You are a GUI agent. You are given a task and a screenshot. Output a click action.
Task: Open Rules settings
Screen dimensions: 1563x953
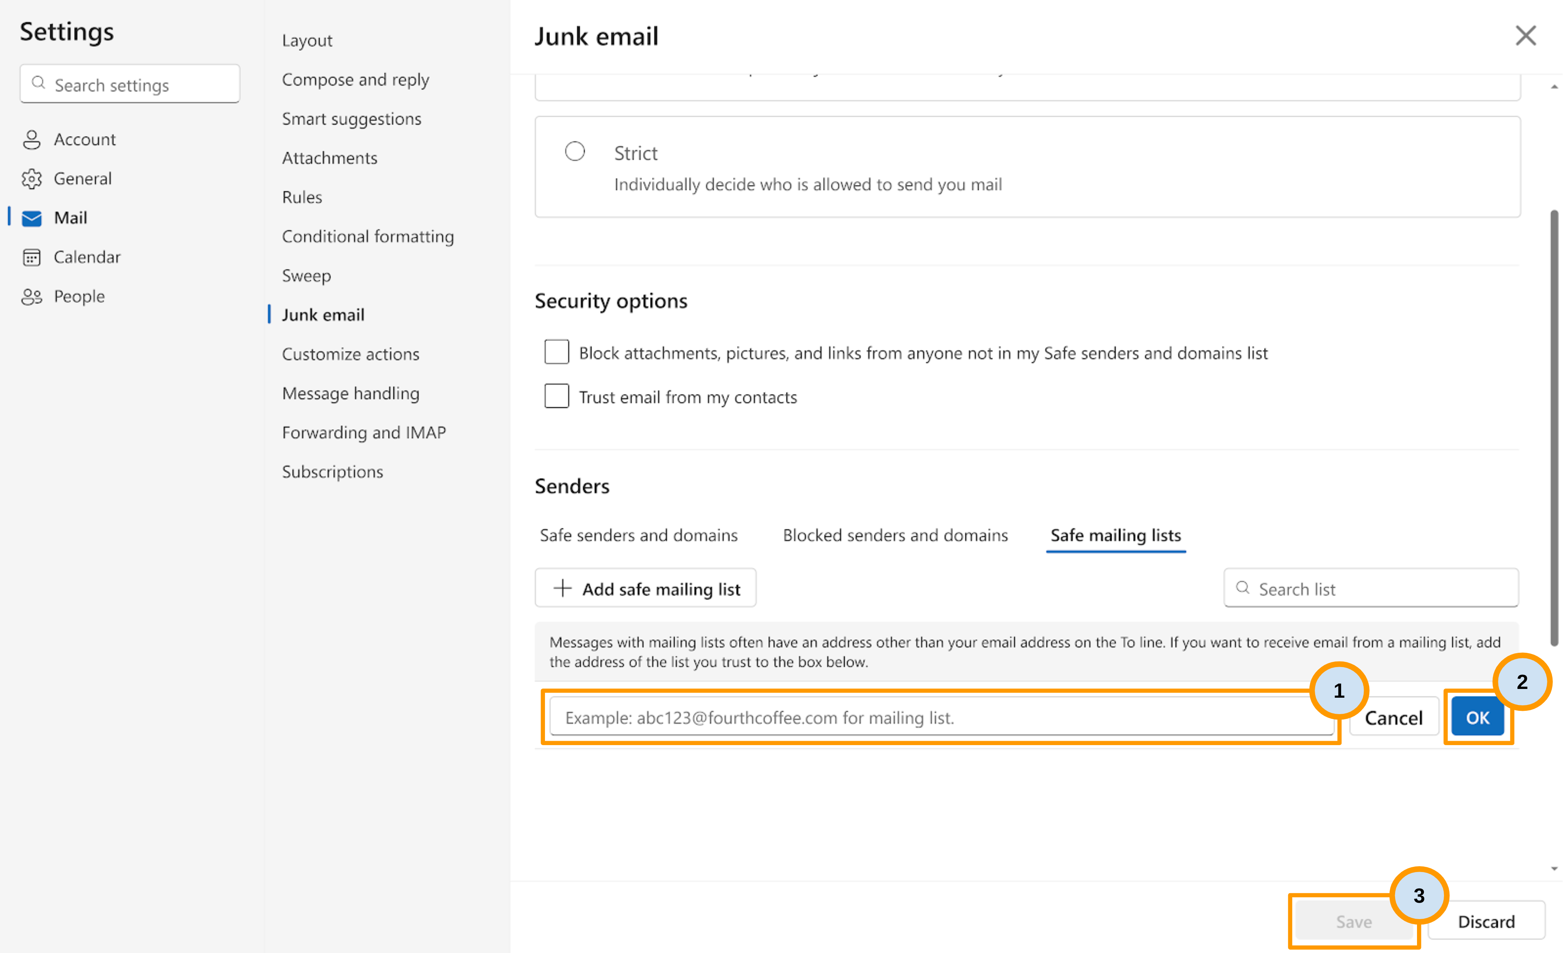302,198
